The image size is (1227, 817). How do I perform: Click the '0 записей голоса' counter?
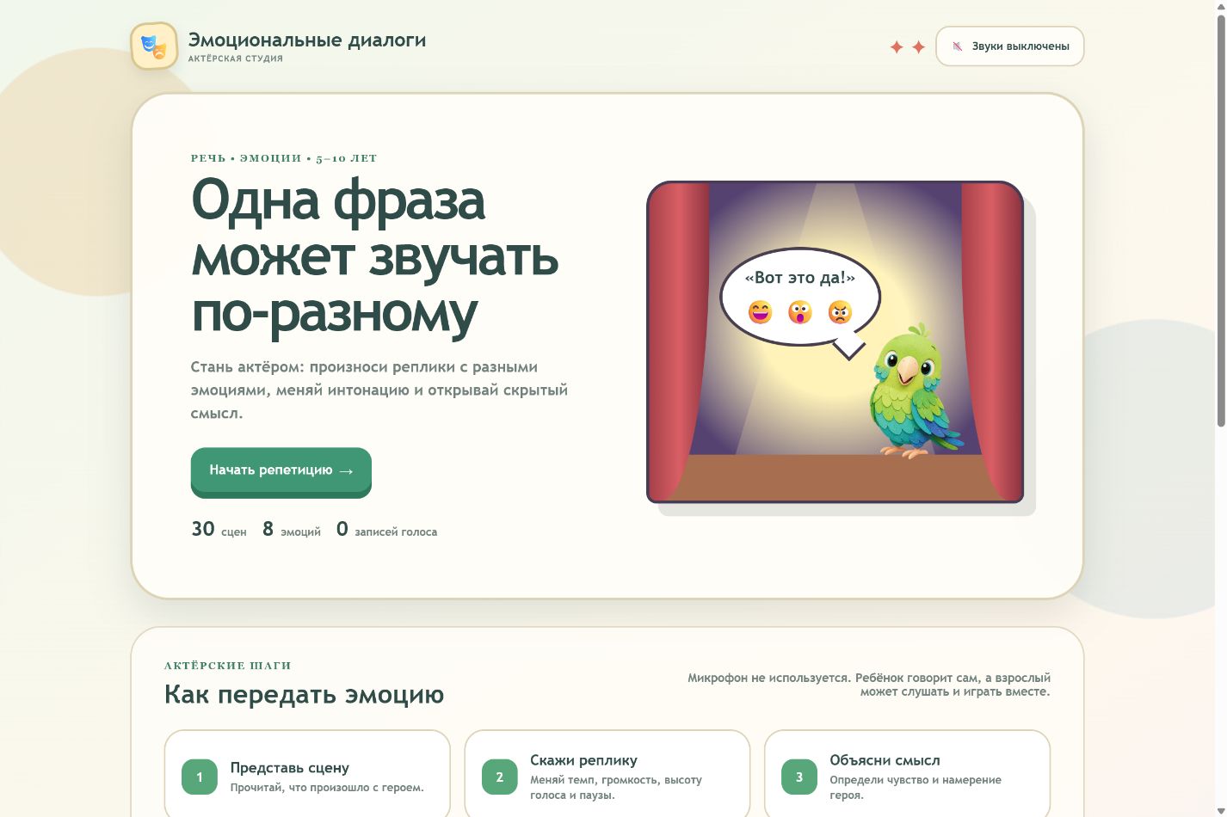coord(386,529)
